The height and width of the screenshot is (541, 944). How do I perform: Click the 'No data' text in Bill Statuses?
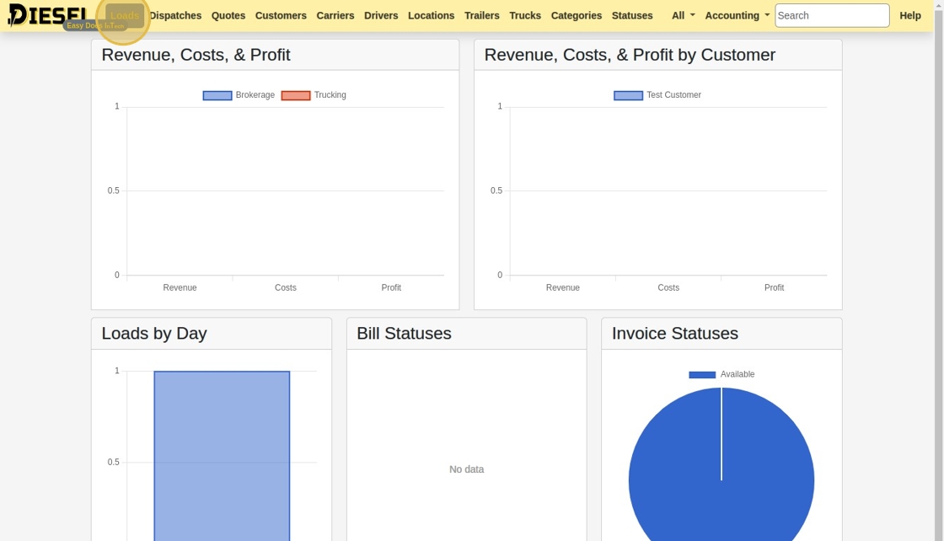point(467,469)
